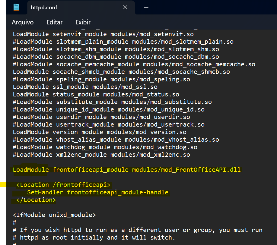Viewport: 277px width, 245px height.
Task: Close the httpd.conf tab
Action: [125, 7]
